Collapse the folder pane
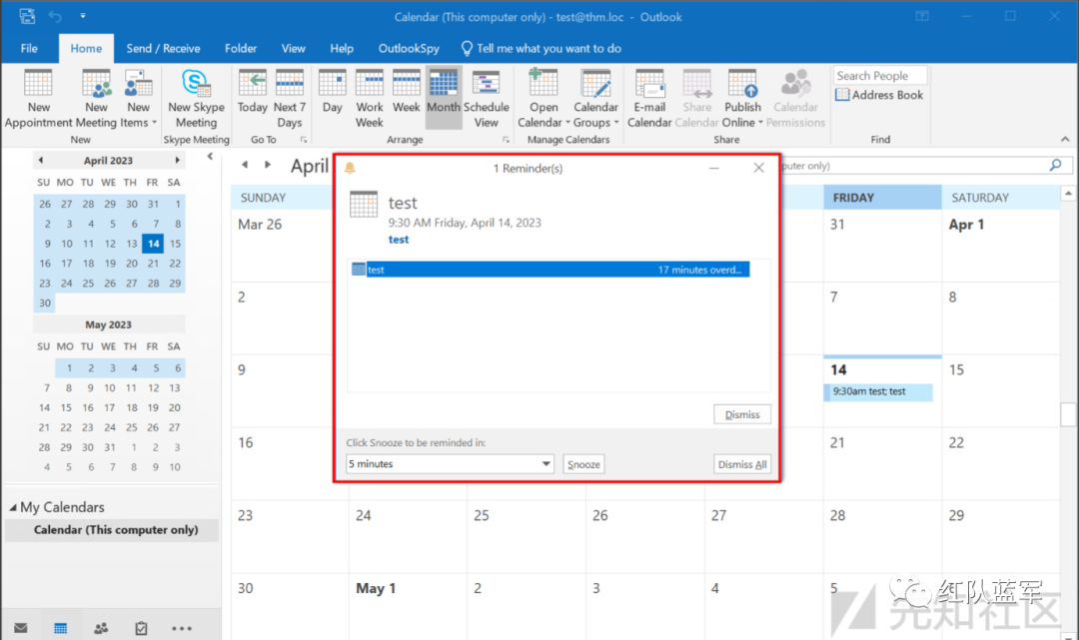The image size is (1079, 640). (210, 157)
